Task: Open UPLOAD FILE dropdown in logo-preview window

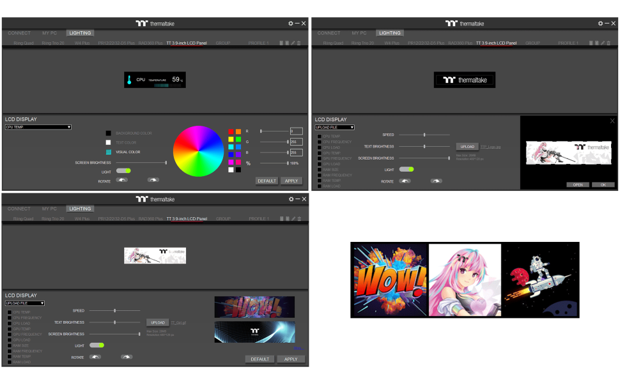Action: [x=334, y=128]
